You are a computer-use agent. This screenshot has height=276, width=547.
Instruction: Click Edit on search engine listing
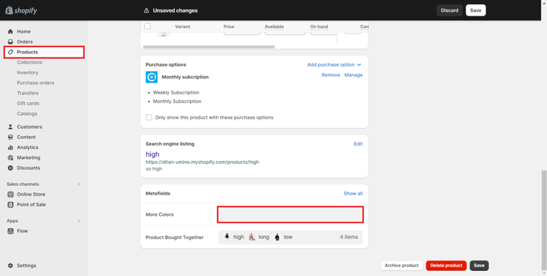point(358,144)
